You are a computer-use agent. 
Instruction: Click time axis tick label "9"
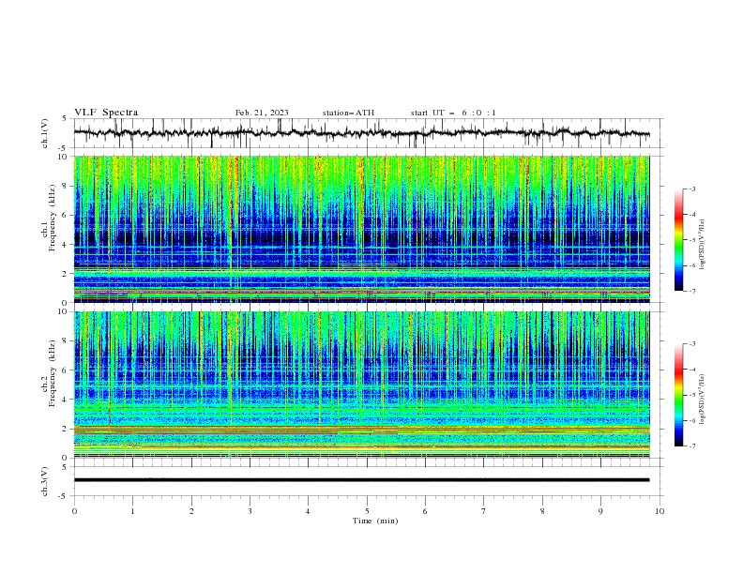tap(600, 511)
